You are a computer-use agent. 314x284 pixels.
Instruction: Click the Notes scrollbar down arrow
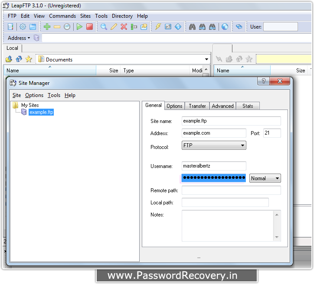coord(277,237)
